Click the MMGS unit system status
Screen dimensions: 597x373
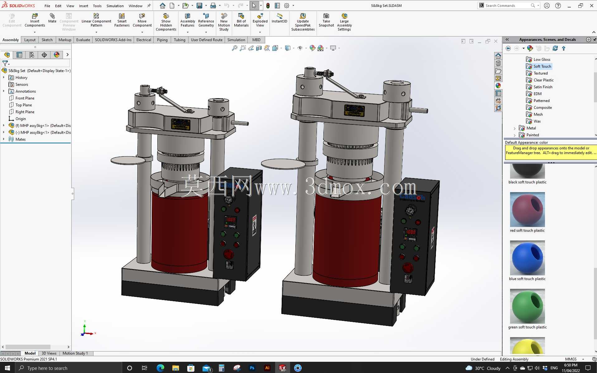571,359
